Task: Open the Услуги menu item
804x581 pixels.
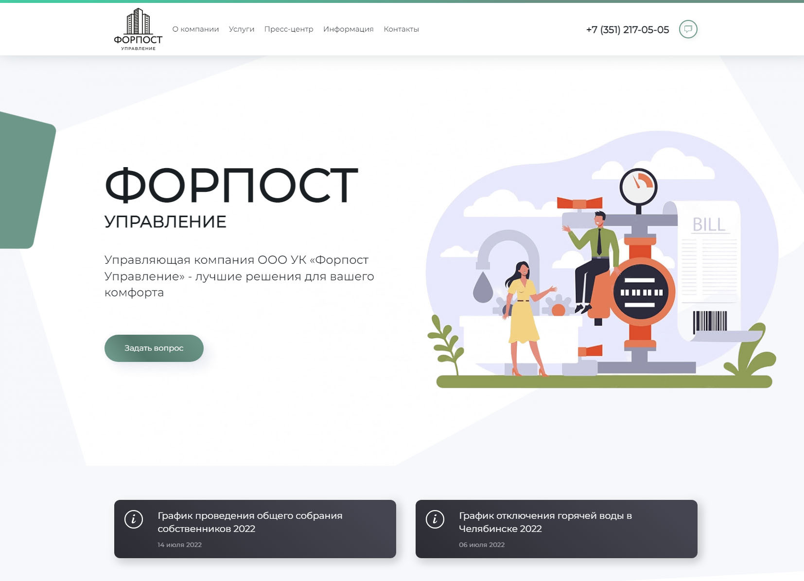Action: click(242, 29)
